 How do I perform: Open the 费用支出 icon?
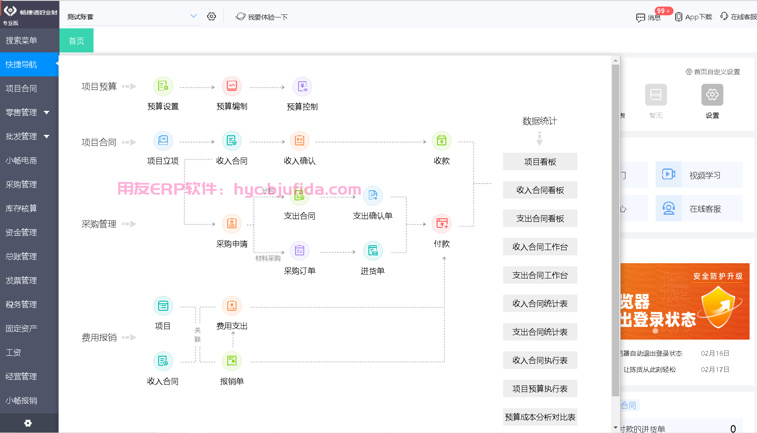click(x=232, y=306)
